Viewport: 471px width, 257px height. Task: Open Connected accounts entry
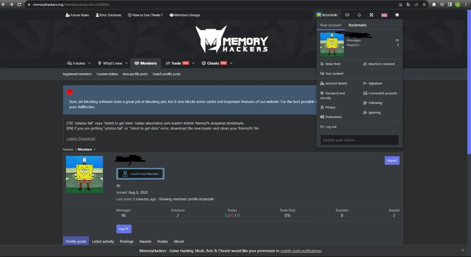(x=381, y=93)
